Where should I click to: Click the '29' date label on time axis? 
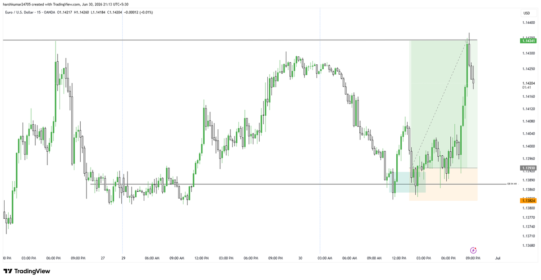pos(123,258)
